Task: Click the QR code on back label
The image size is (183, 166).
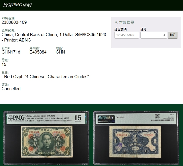Action: click(x=157, y=116)
